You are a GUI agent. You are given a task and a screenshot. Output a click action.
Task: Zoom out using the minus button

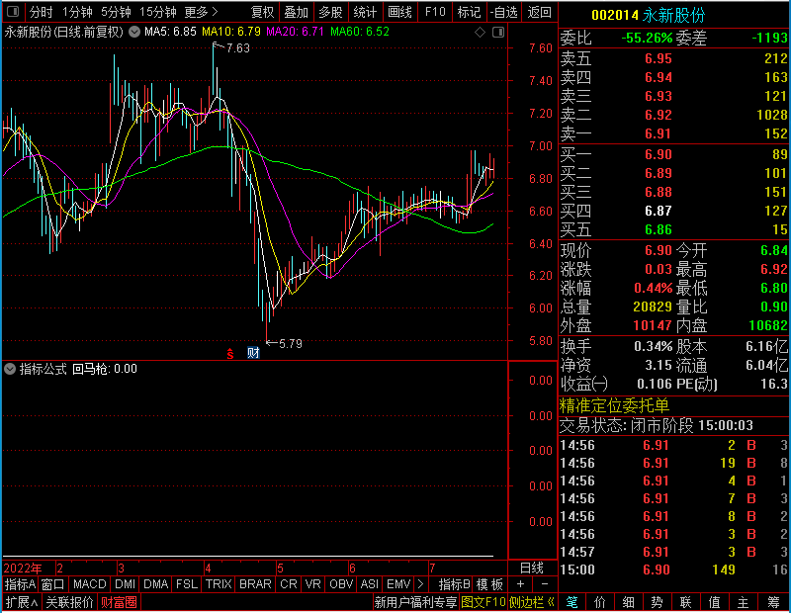[x=545, y=584]
